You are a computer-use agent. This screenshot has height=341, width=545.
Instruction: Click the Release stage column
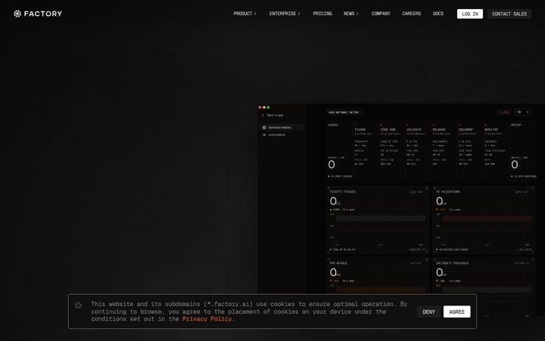(444, 150)
